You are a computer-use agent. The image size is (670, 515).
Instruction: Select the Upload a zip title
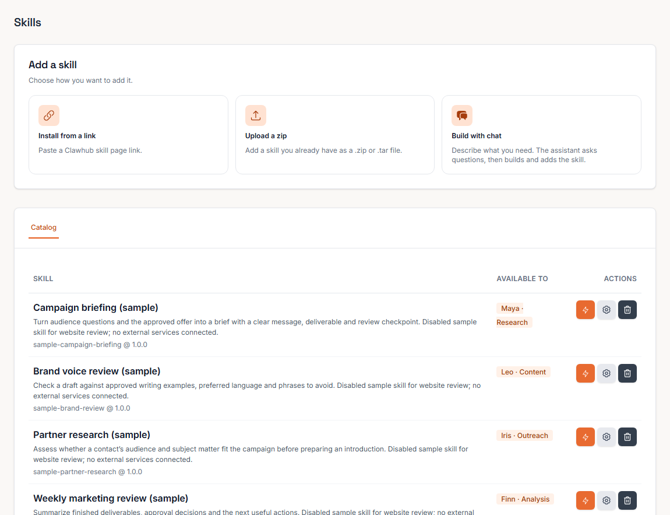266,136
